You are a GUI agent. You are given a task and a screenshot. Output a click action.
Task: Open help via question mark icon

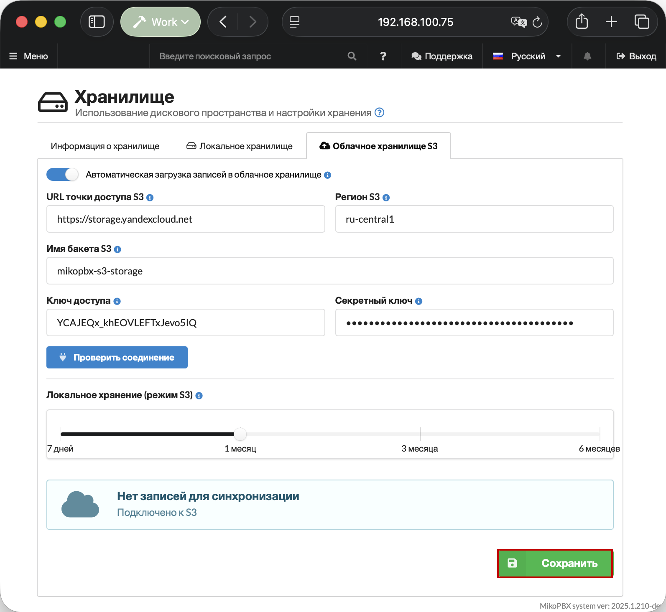coord(383,56)
